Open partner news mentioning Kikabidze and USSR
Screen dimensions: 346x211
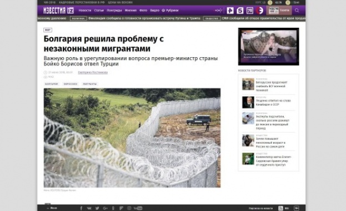tap(273, 103)
